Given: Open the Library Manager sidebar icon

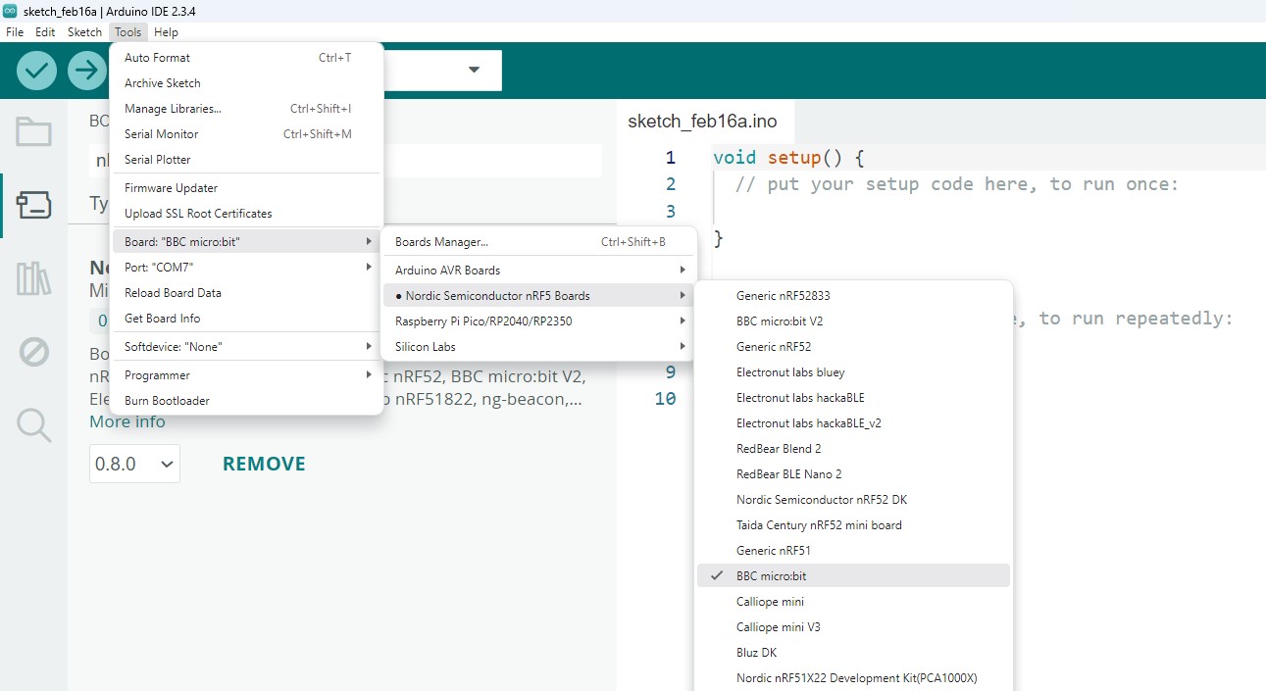Looking at the screenshot, I should pyautogui.click(x=33, y=278).
